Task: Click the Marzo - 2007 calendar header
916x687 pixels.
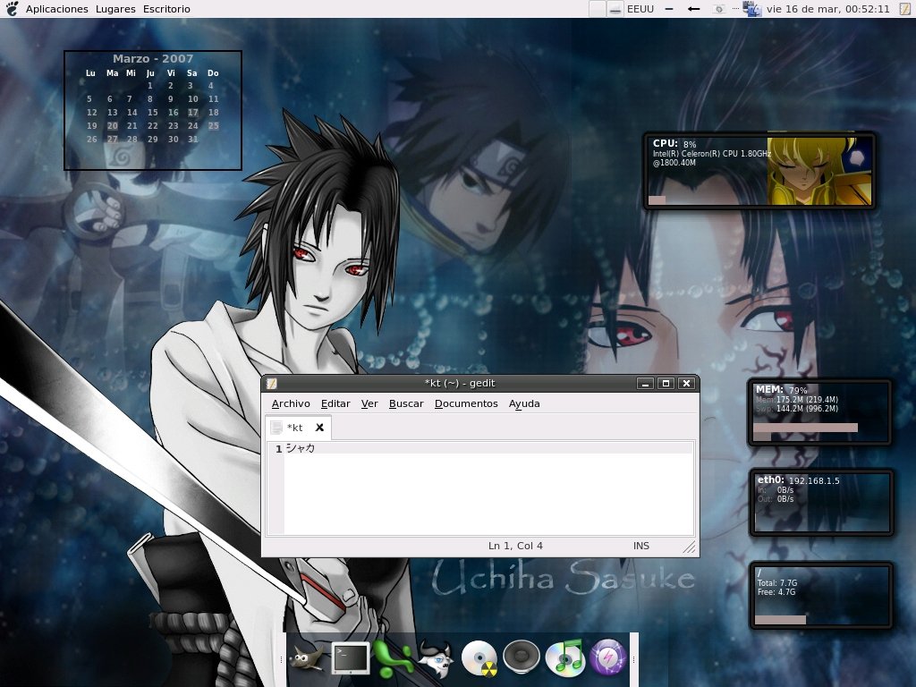Action: pos(152,58)
